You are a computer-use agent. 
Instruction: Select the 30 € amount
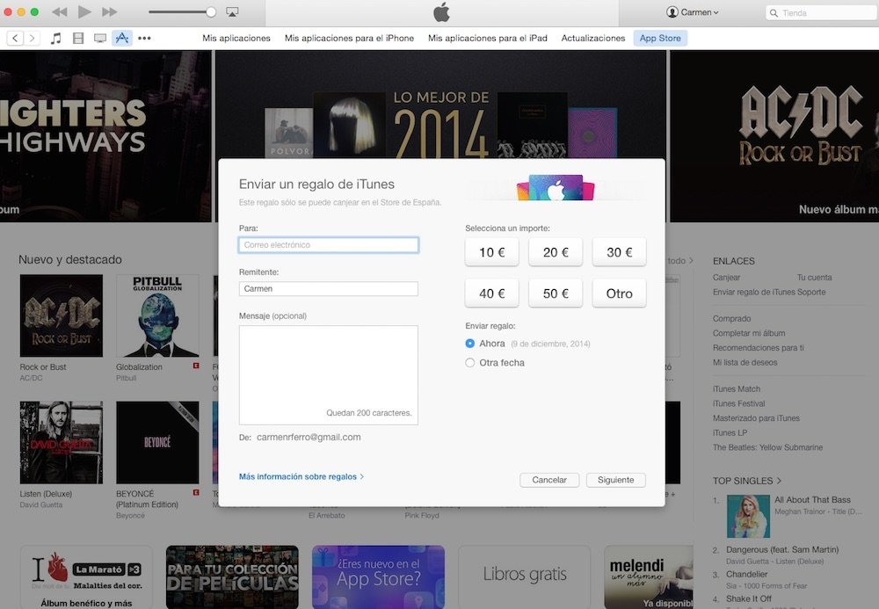(619, 252)
